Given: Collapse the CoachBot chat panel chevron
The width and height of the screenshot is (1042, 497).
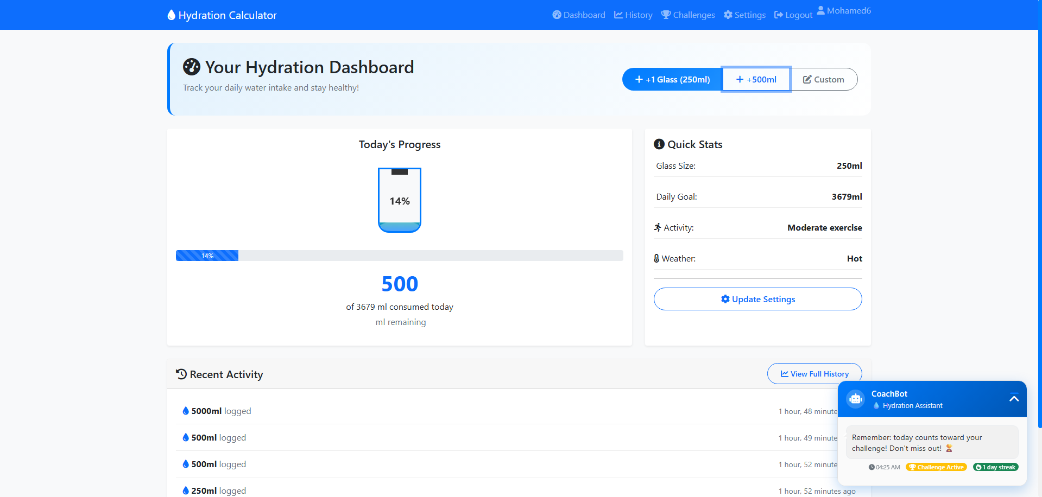Looking at the screenshot, I should (x=1014, y=399).
